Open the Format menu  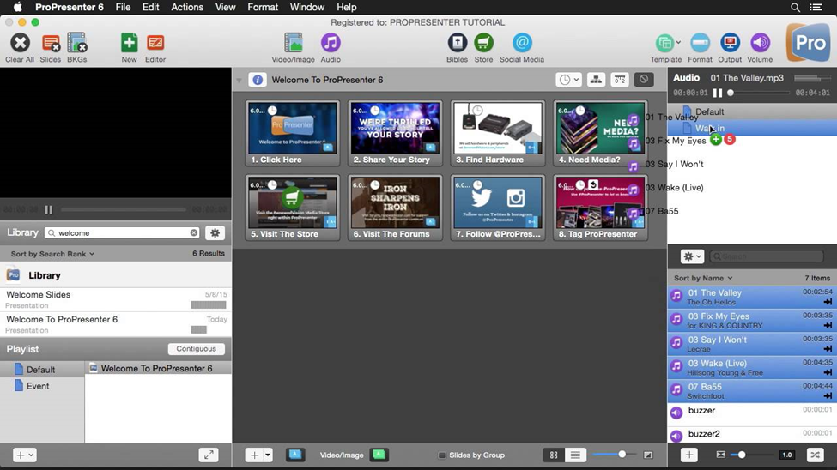263,8
